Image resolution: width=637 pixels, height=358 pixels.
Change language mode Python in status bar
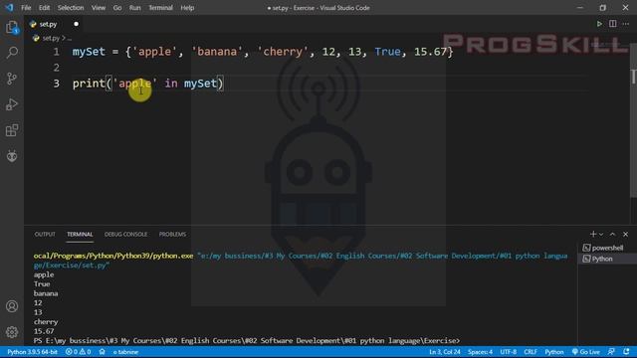(x=554, y=352)
